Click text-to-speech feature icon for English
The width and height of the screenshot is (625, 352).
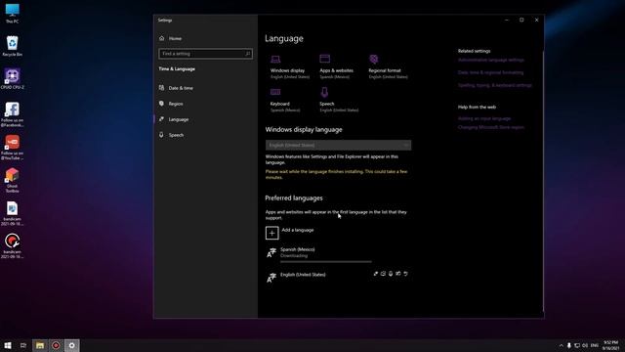(383, 274)
